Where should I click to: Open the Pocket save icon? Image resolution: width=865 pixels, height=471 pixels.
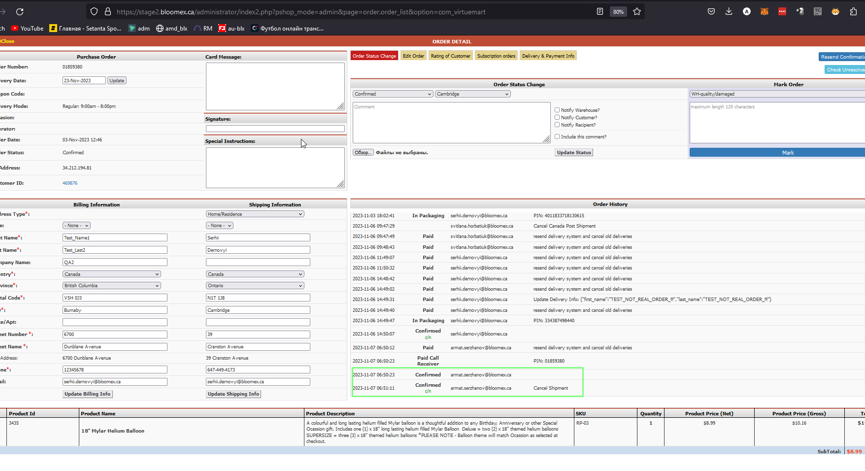tap(711, 11)
